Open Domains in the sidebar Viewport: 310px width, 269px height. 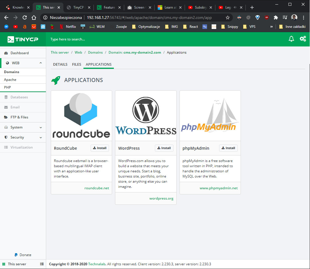(23, 72)
